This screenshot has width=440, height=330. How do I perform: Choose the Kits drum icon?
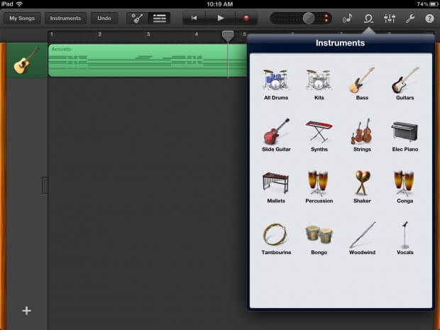pyautogui.click(x=319, y=84)
